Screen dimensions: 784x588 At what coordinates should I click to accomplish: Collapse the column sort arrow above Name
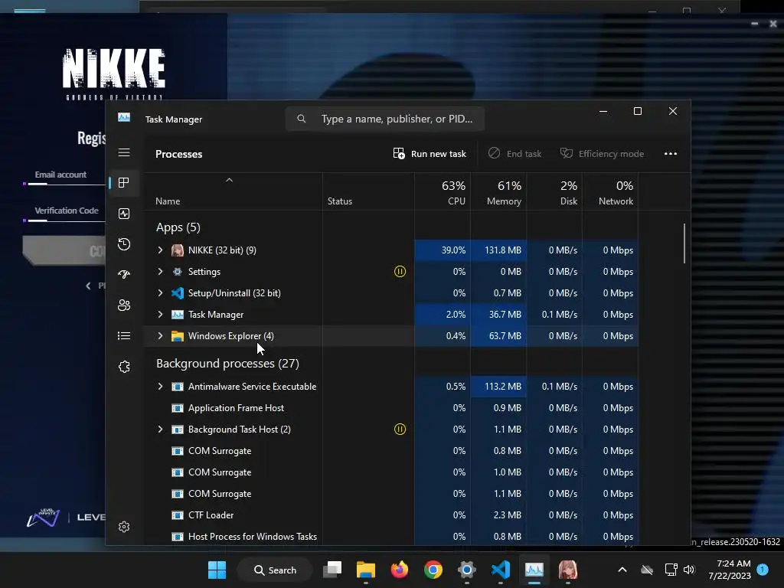point(229,180)
